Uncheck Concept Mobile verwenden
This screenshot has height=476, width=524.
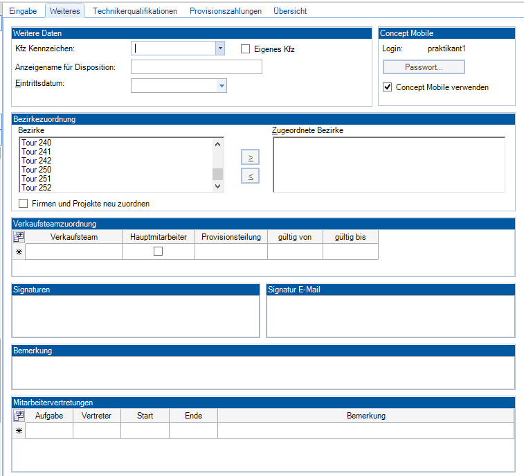(388, 87)
